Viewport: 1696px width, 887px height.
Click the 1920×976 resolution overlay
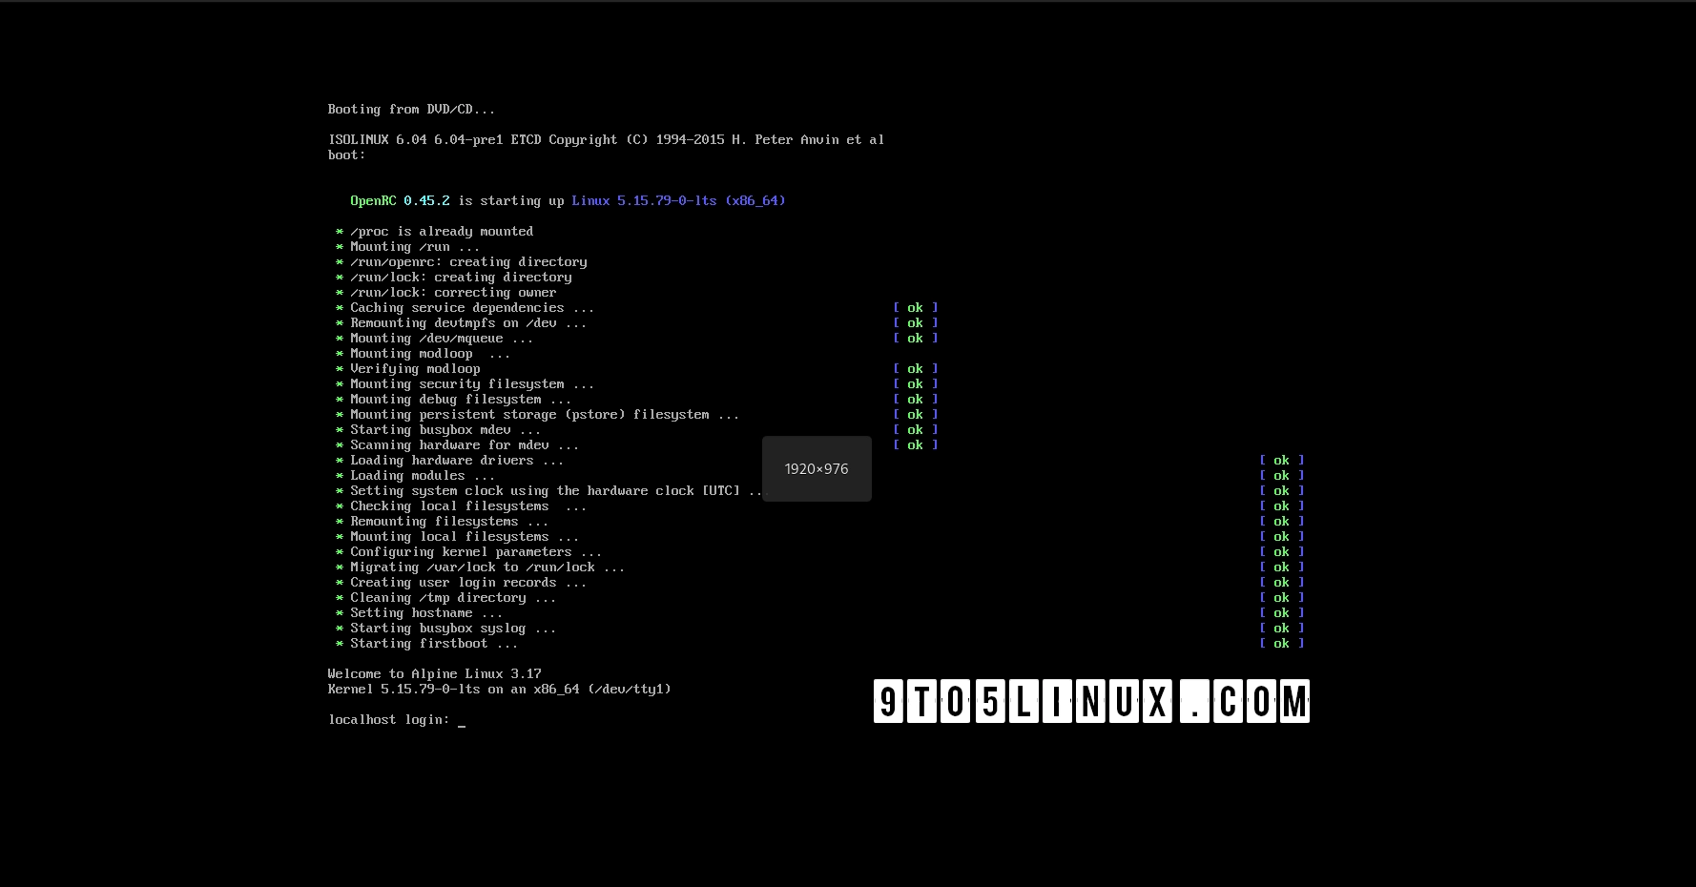pos(817,468)
